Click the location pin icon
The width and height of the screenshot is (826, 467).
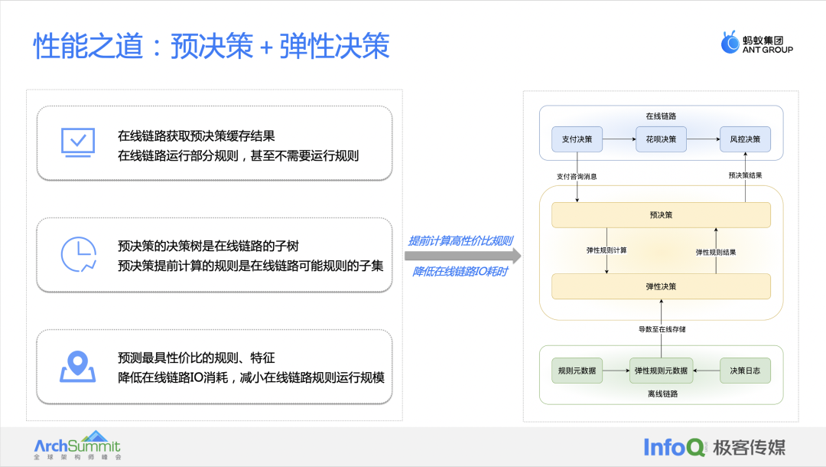click(78, 366)
